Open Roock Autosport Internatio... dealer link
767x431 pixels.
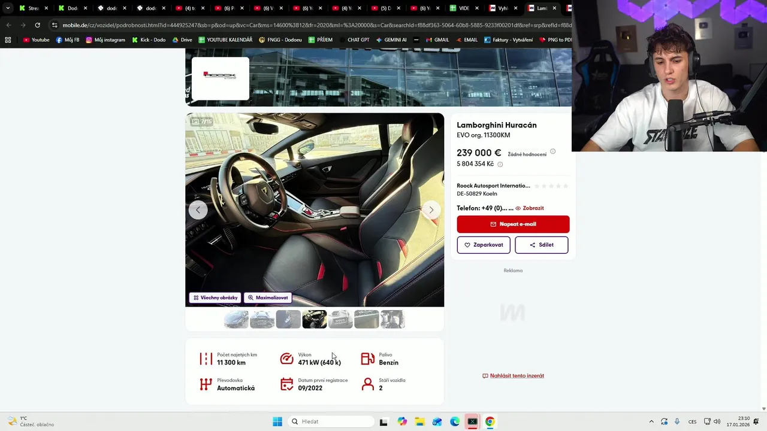tap(493, 186)
